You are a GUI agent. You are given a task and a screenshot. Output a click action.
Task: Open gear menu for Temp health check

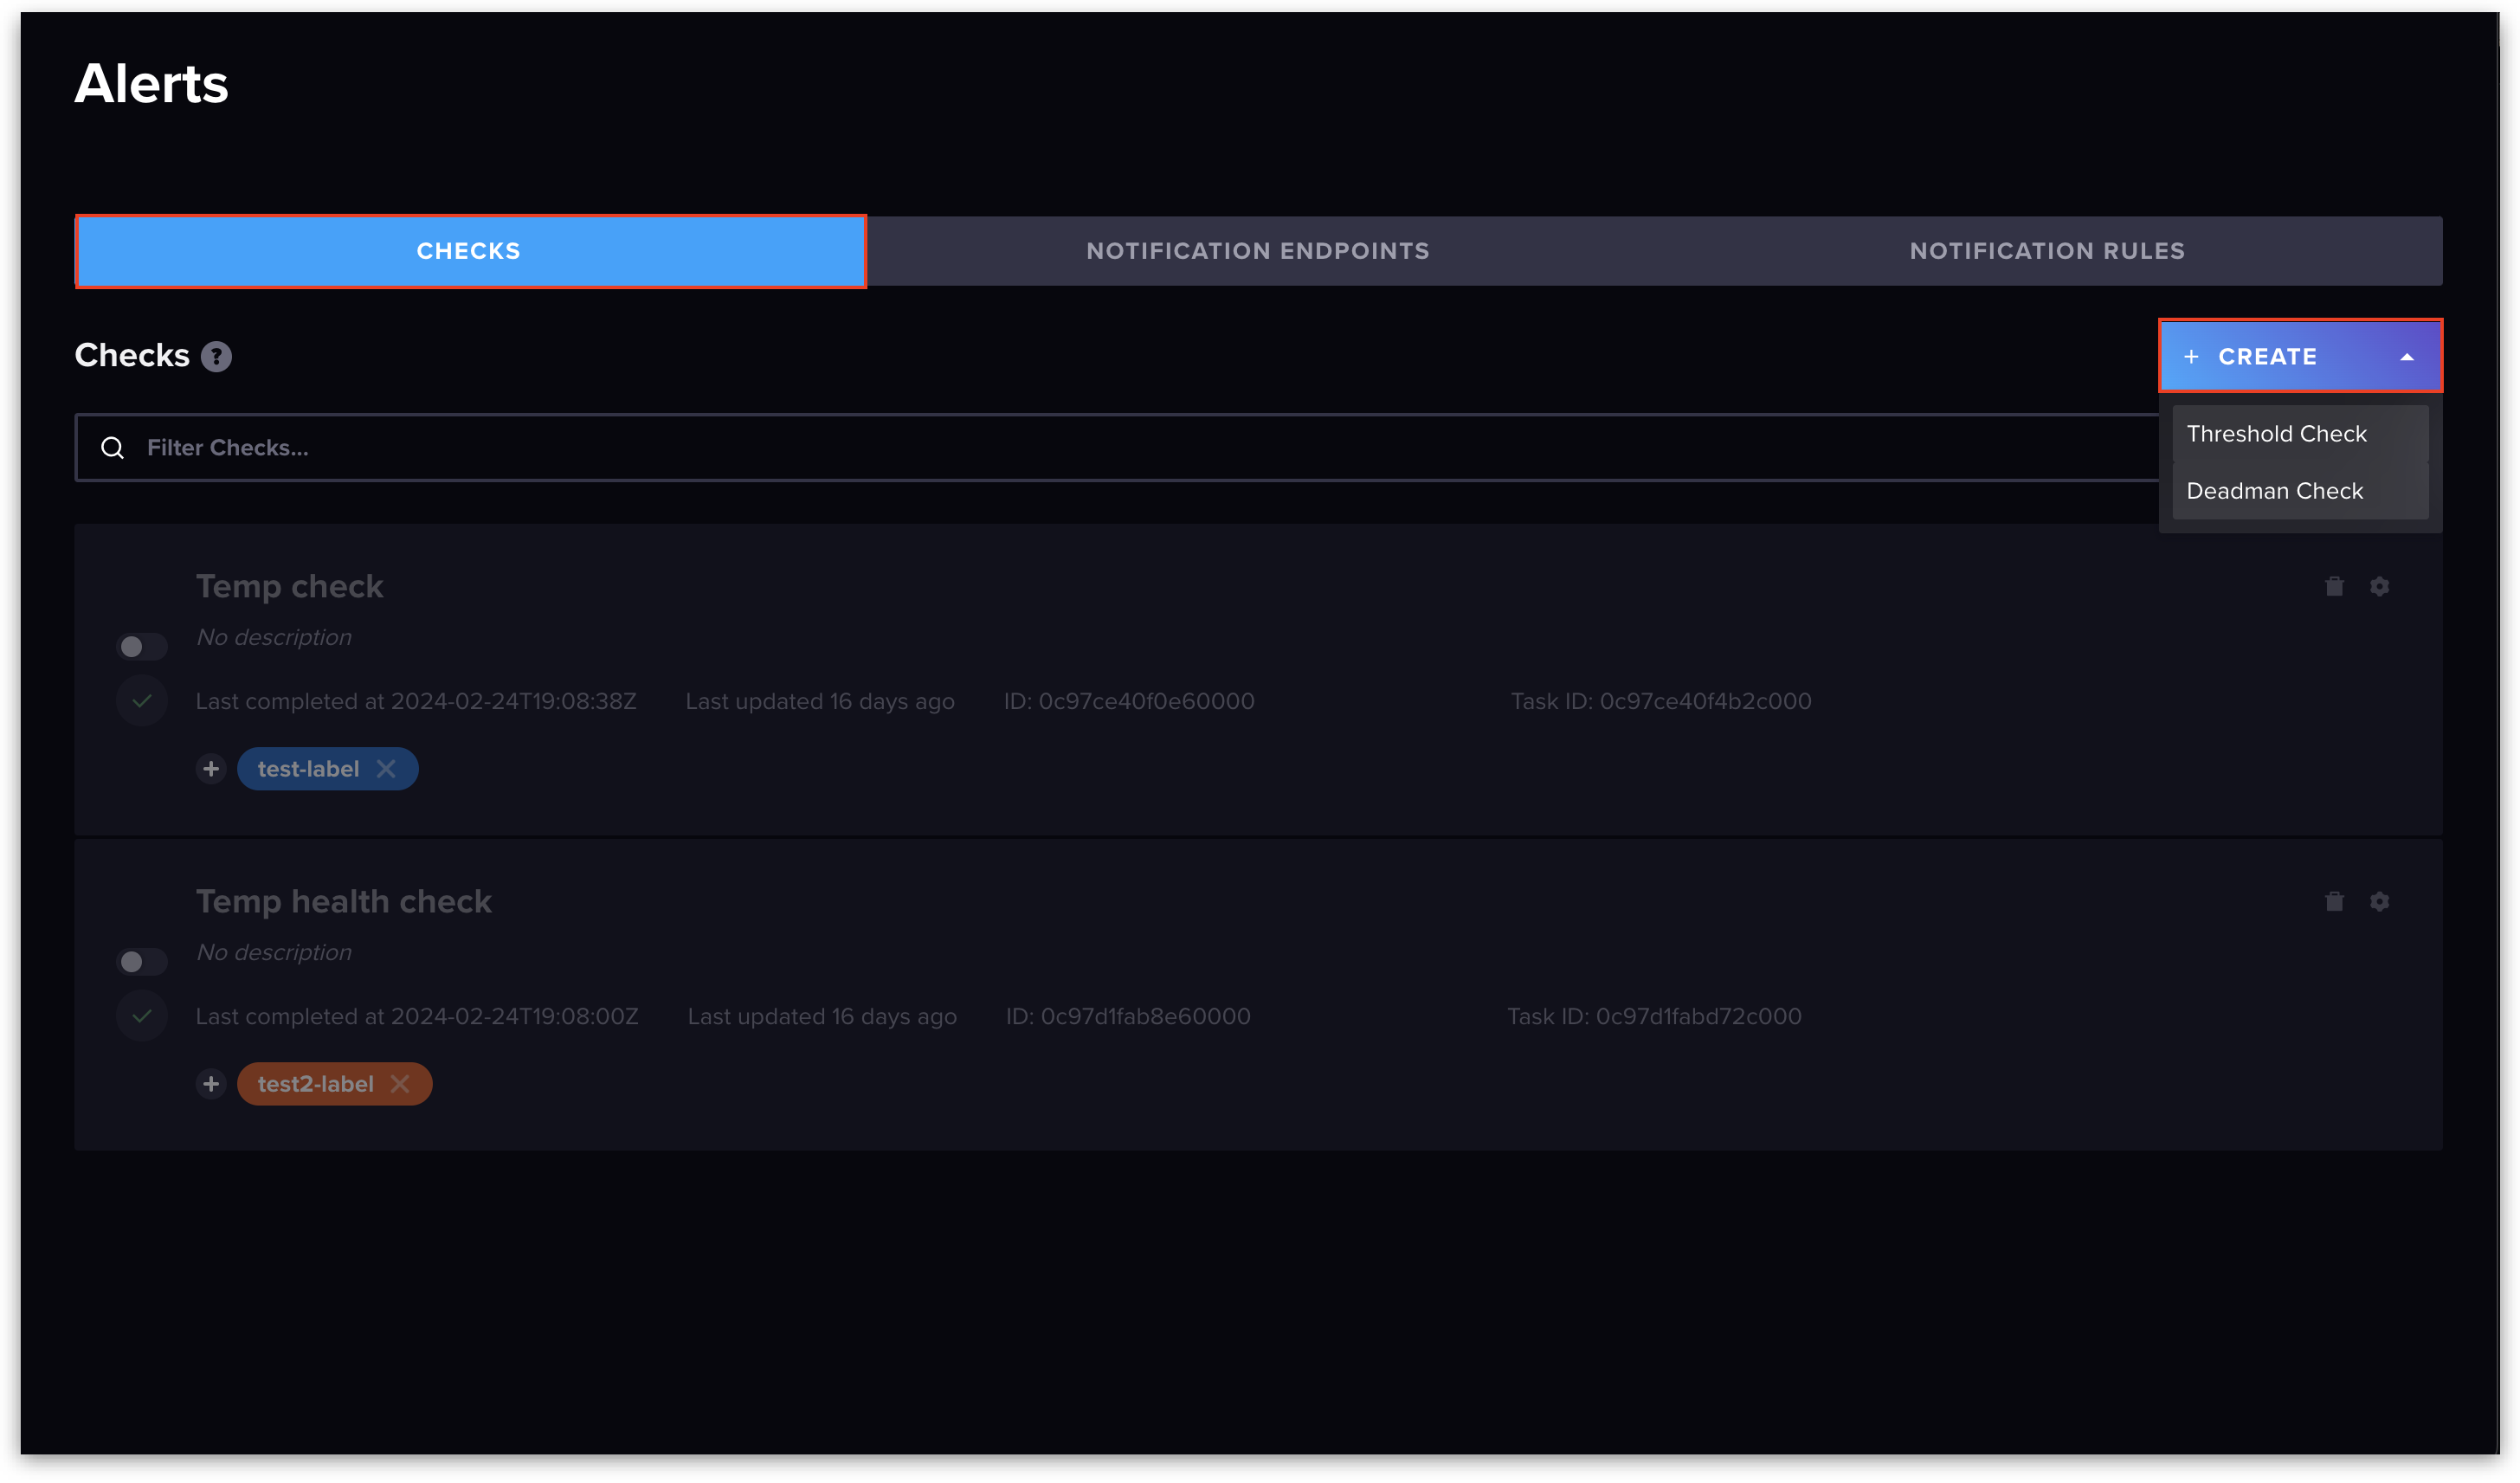pyautogui.click(x=2379, y=901)
